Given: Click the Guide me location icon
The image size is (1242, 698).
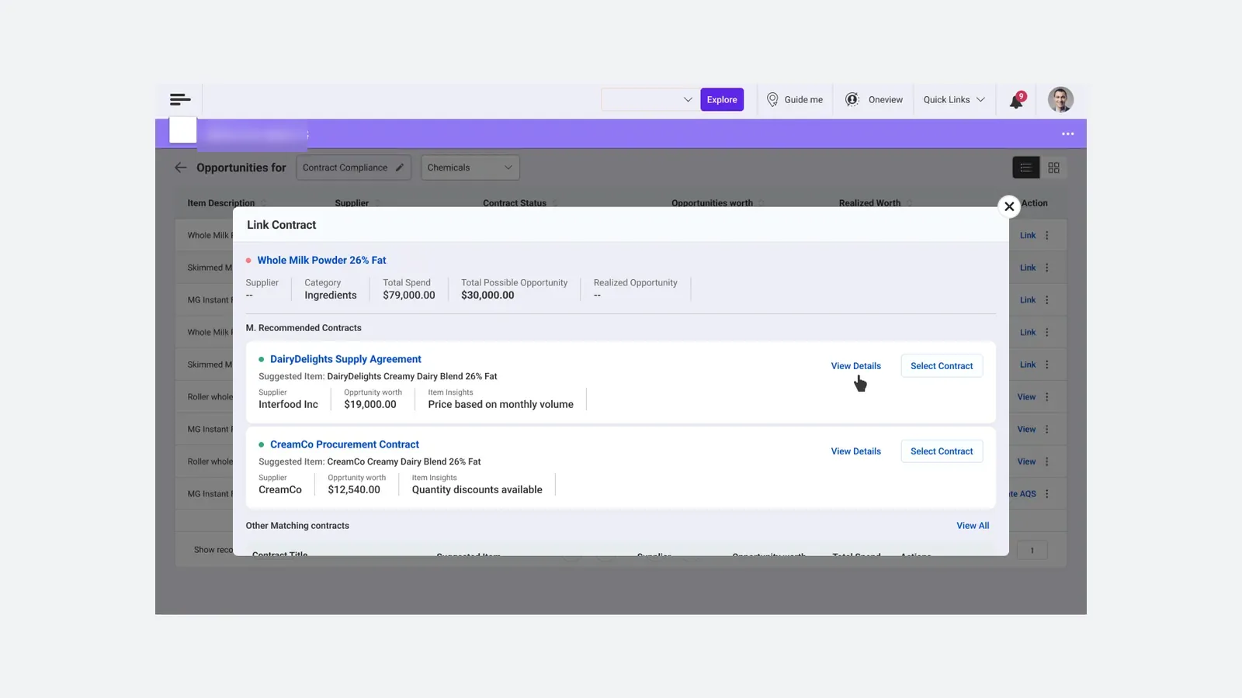Looking at the screenshot, I should coord(772,99).
